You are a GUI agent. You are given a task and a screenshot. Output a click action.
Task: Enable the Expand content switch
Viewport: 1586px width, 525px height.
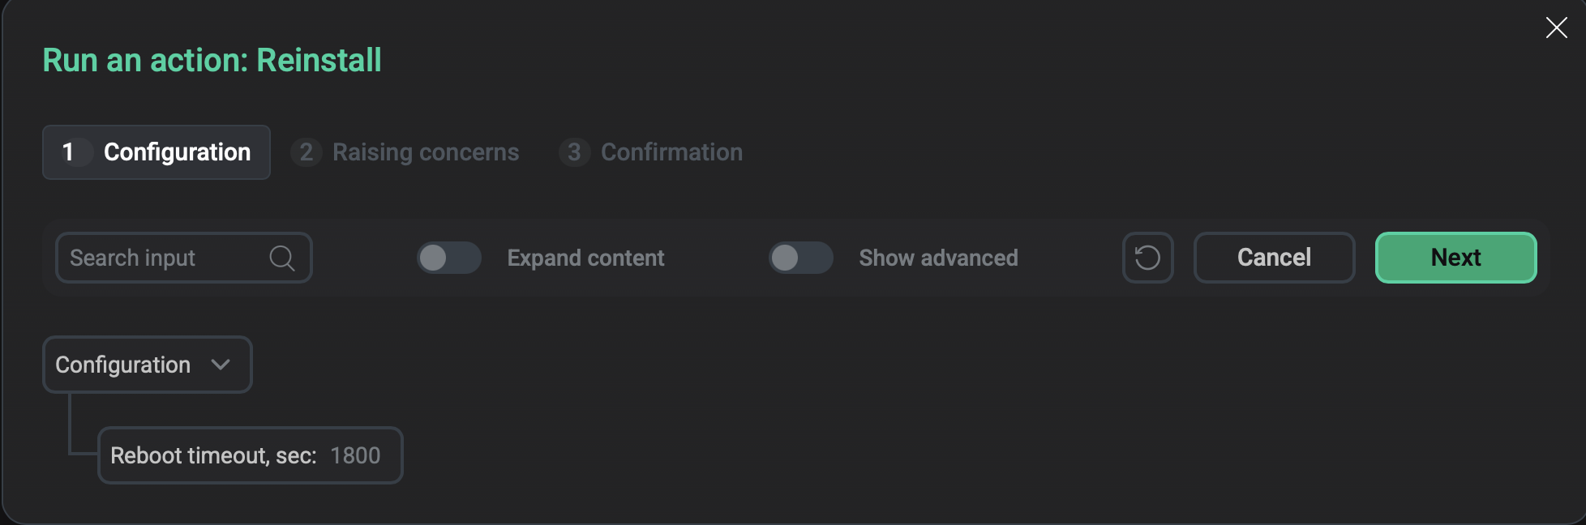click(448, 258)
